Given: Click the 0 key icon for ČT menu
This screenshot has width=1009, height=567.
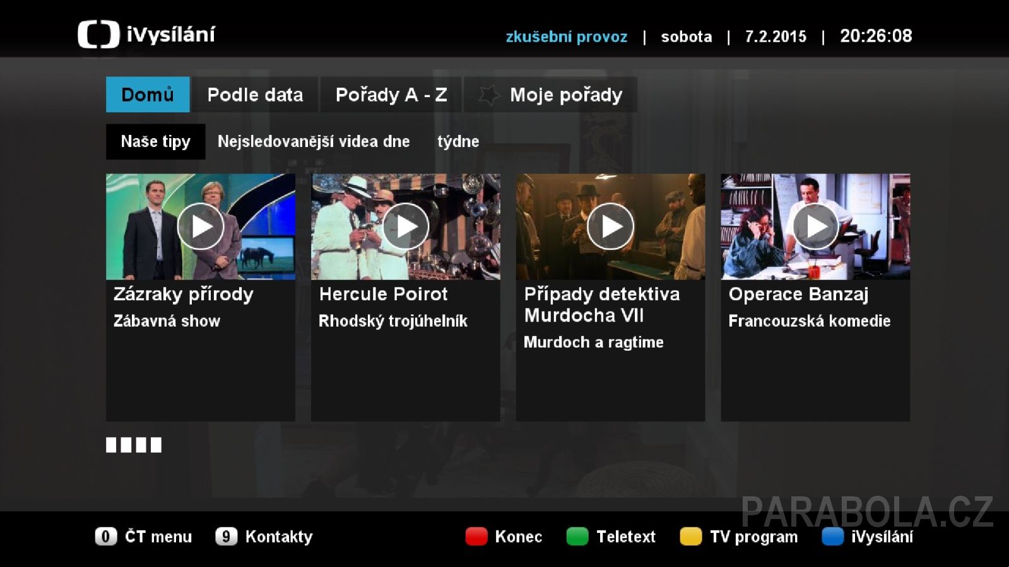Looking at the screenshot, I should pos(106,536).
